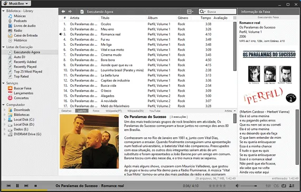Sort by the Tempo column header
This screenshot has width=301, height=192.
(206, 18)
